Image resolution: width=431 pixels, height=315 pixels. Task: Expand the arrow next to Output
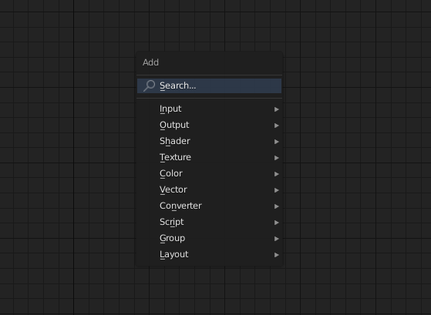point(277,126)
